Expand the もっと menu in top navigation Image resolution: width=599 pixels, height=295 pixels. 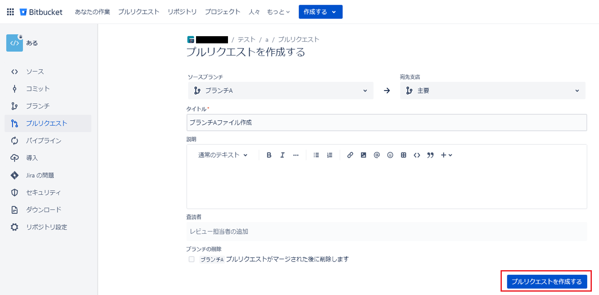coord(278,12)
